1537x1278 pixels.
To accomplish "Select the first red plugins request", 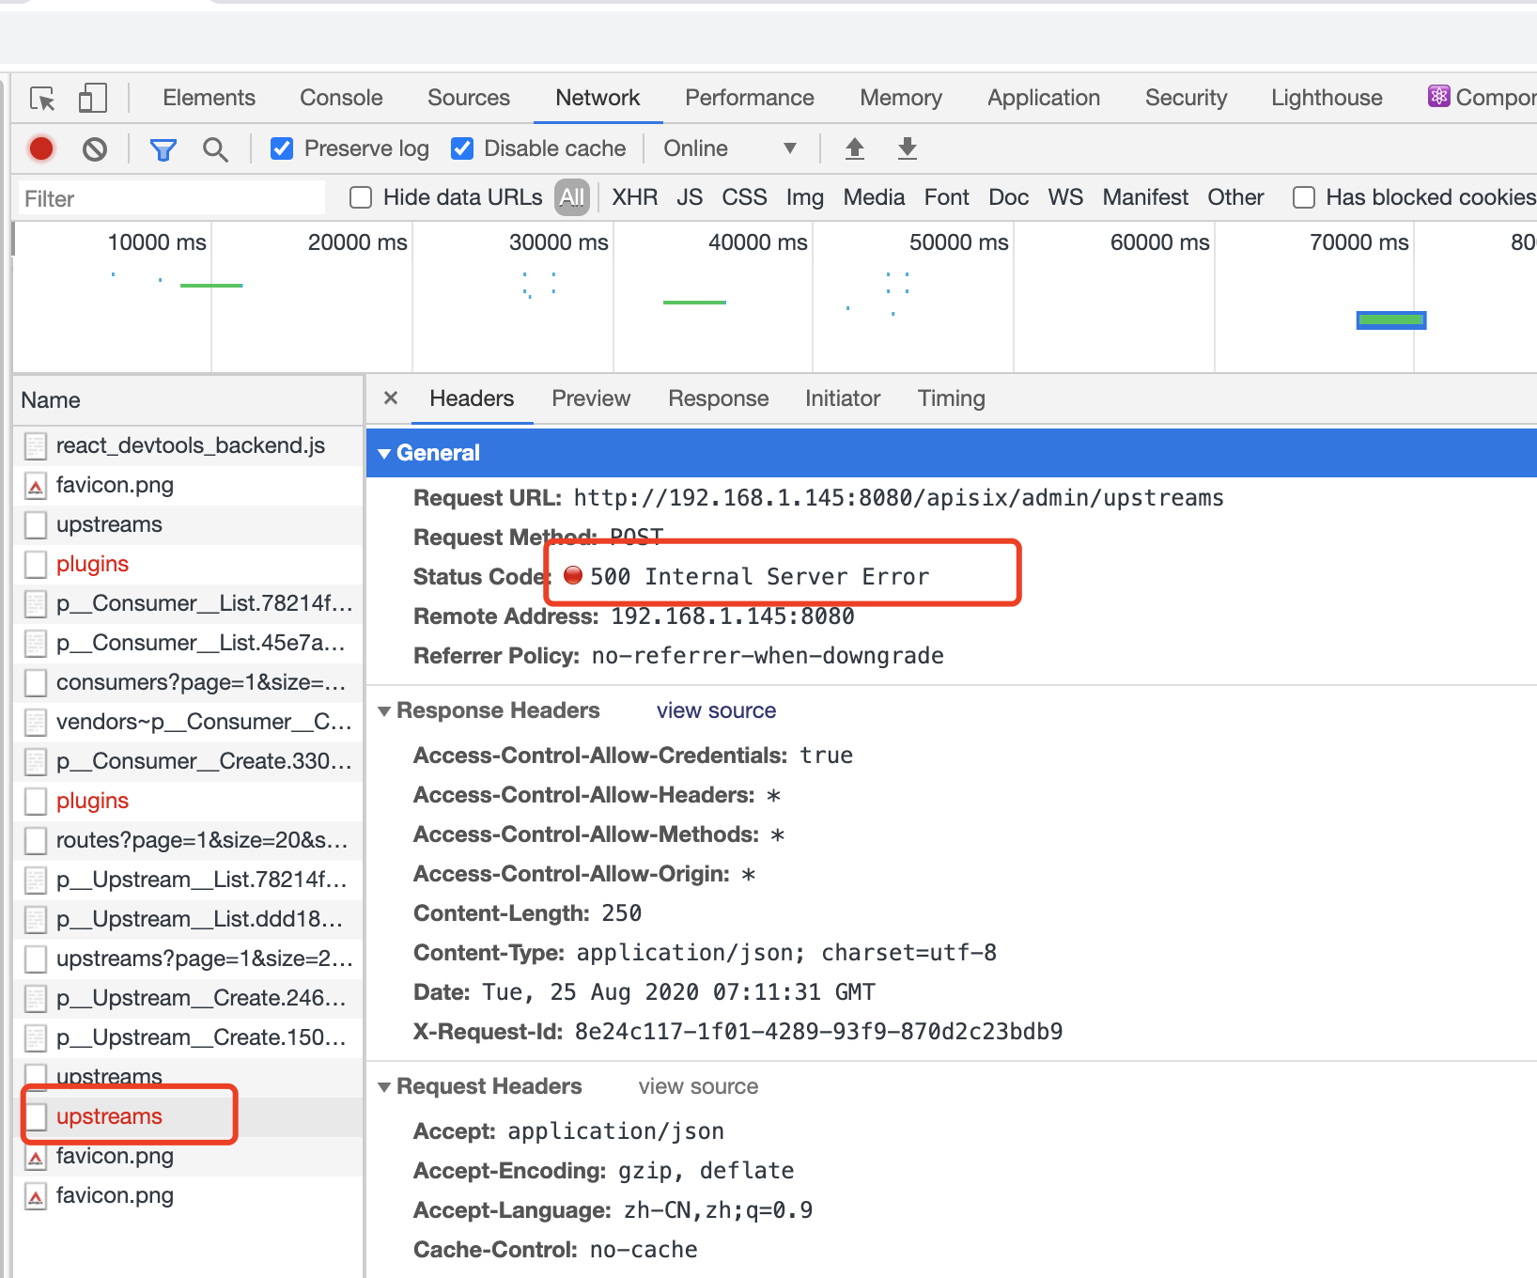I will click(x=188, y=564).
